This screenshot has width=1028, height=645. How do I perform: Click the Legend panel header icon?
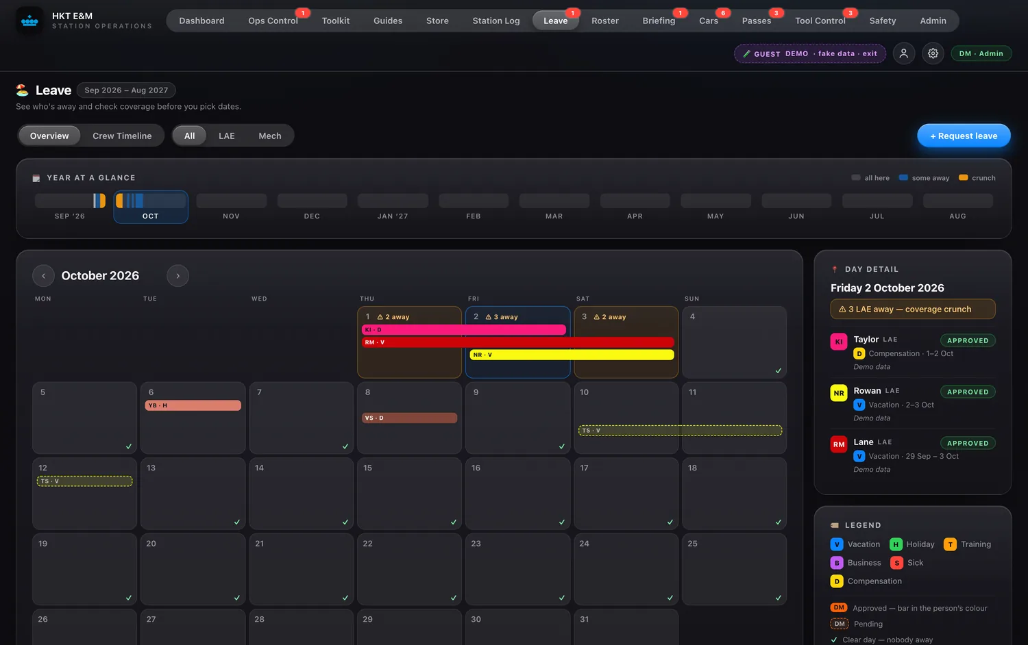pyautogui.click(x=835, y=525)
